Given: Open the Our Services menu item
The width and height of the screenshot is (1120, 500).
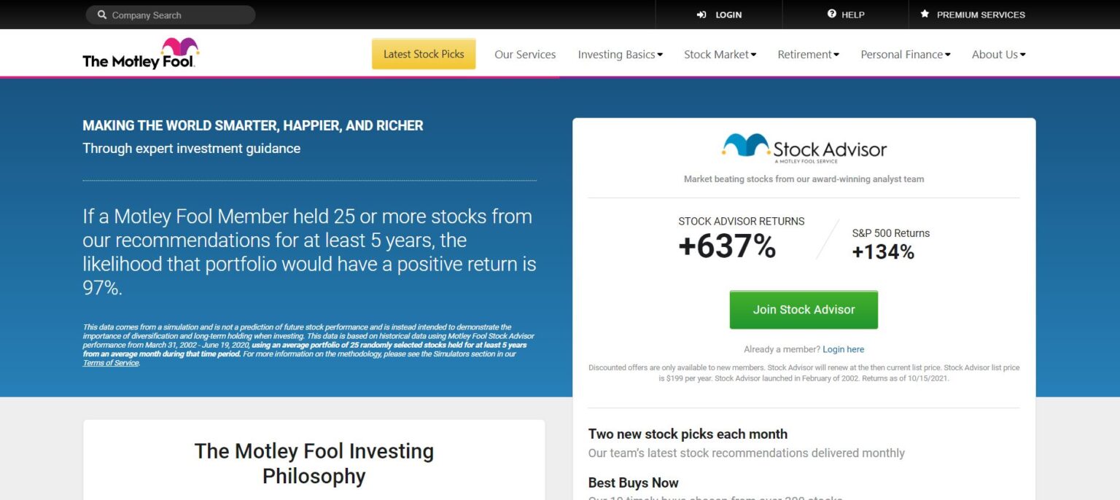Looking at the screenshot, I should tap(525, 55).
